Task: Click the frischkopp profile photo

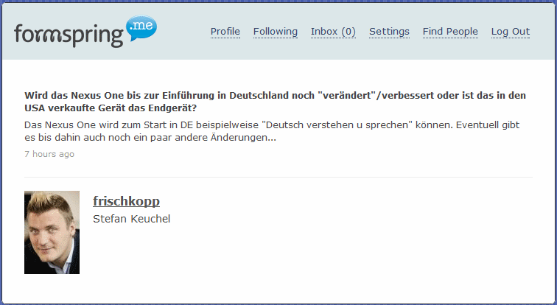Action: (52, 233)
